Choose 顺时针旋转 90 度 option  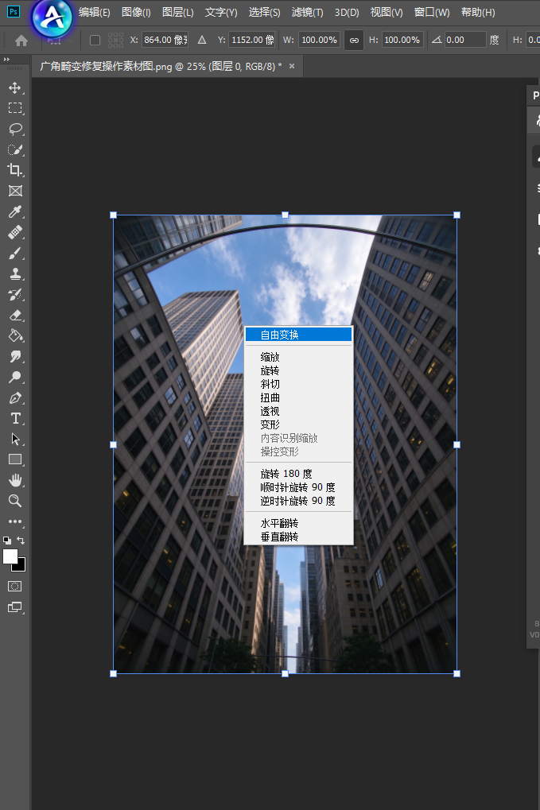pyautogui.click(x=298, y=487)
